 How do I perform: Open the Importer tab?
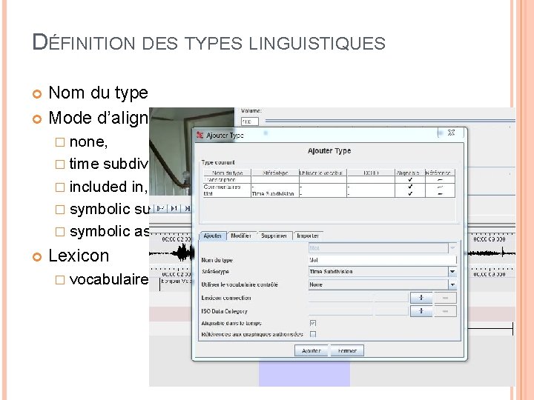click(x=308, y=236)
